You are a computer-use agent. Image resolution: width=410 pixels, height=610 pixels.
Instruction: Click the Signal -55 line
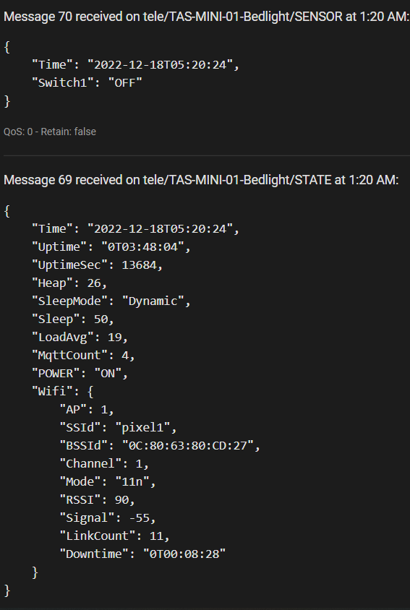click(108, 517)
